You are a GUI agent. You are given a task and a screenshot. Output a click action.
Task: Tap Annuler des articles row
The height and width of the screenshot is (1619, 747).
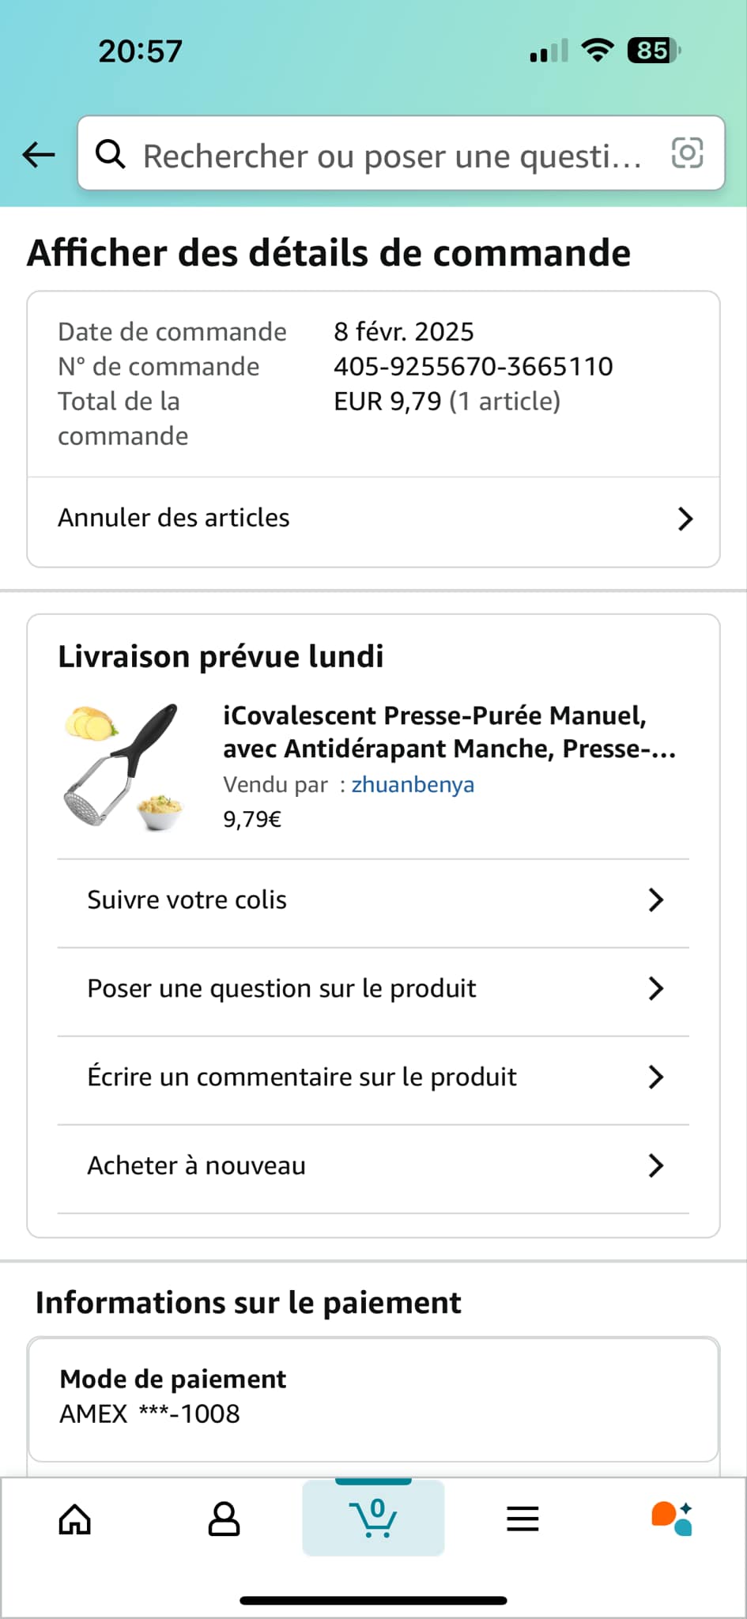[x=174, y=518]
